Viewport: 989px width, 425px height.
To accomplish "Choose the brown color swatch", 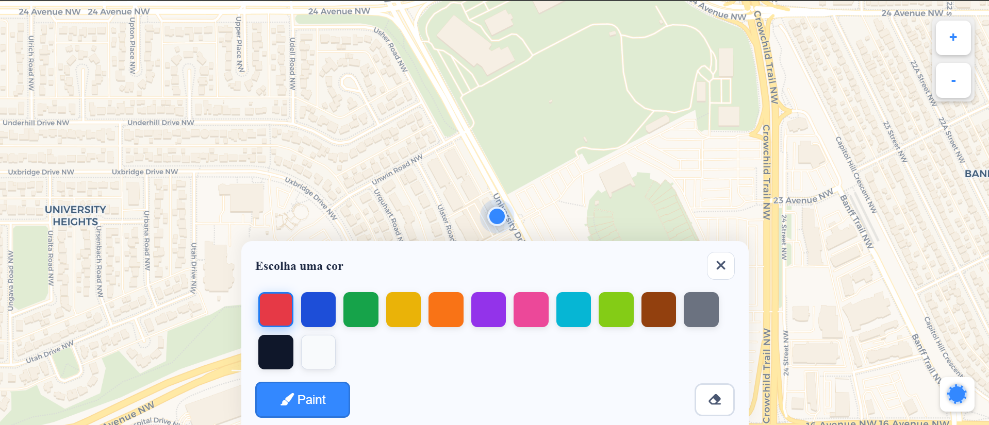I will click(x=658, y=310).
